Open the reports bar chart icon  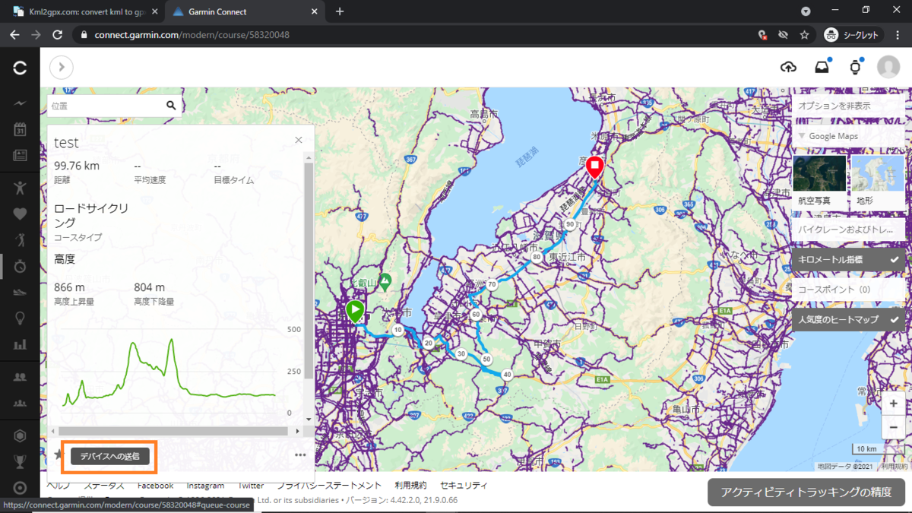point(21,344)
